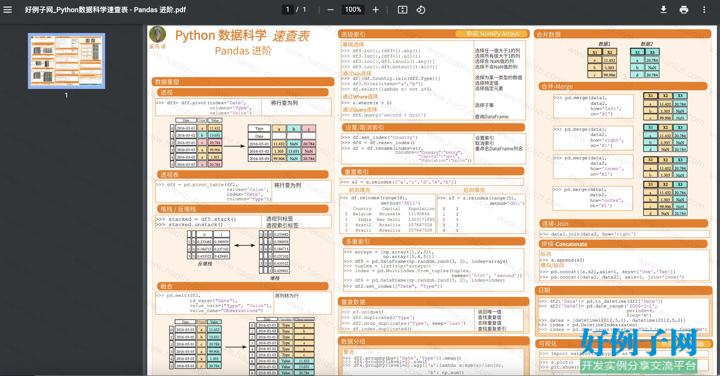Click the 's.append(s2)' code line

[x=562, y=260]
